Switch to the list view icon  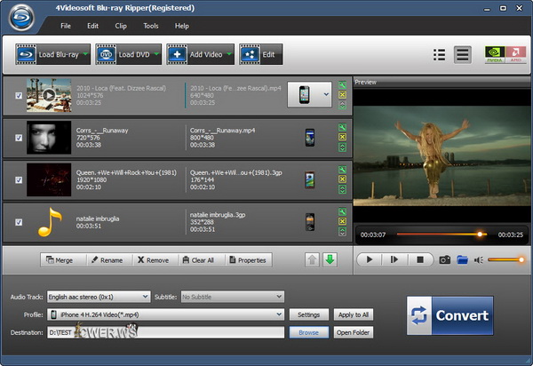pyautogui.click(x=439, y=55)
